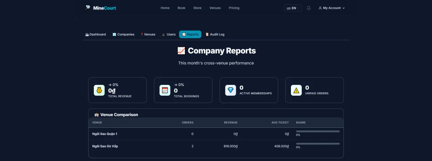Switch to the Companies tab
This screenshot has width=432, height=161.
[x=124, y=34]
